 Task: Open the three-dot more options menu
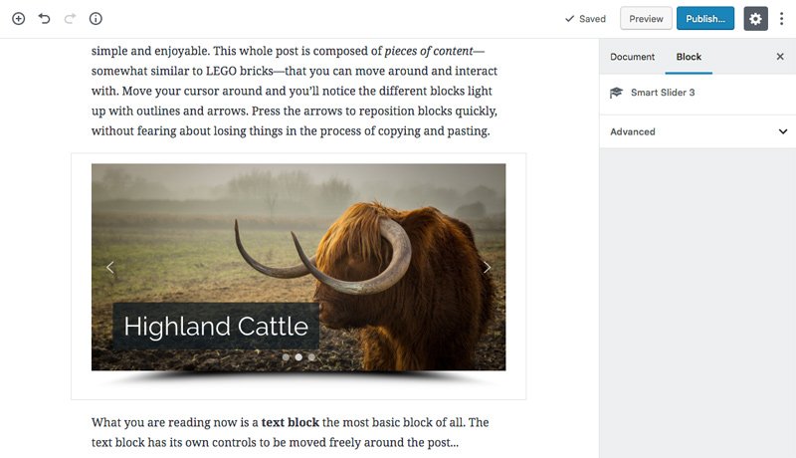781,19
